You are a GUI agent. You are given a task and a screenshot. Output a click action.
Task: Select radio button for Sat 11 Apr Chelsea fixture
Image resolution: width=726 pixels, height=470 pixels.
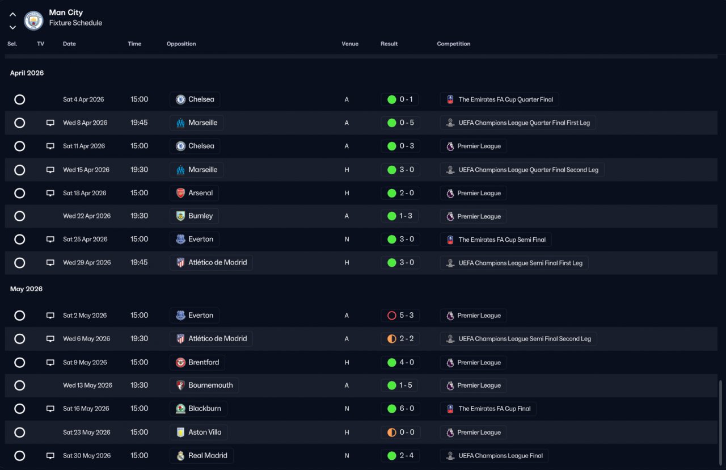pos(19,146)
